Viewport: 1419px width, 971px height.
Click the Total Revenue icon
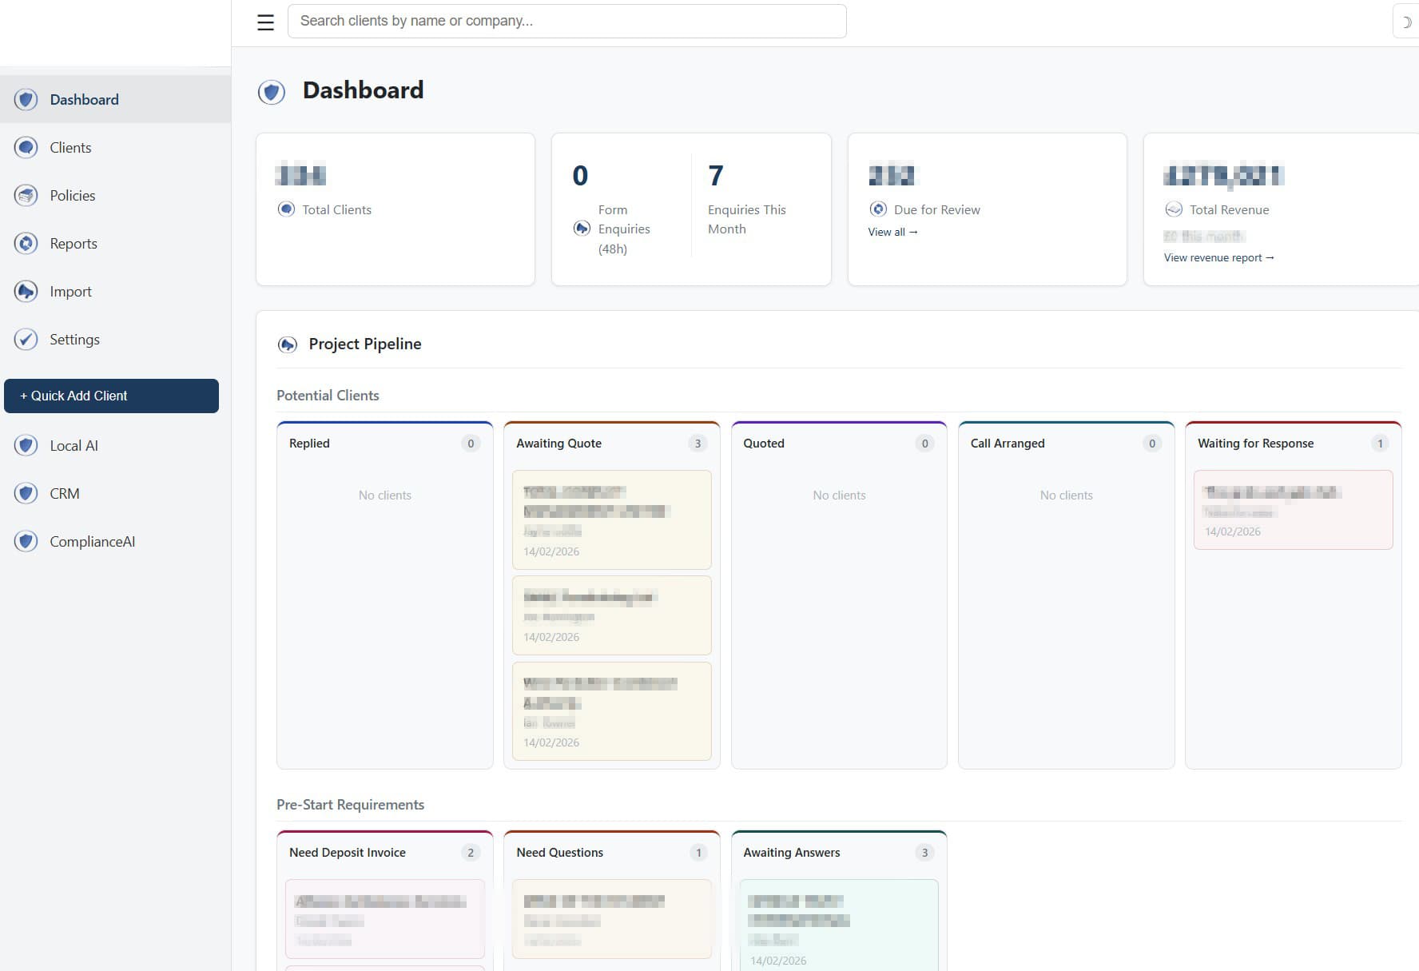click(x=1173, y=209)
